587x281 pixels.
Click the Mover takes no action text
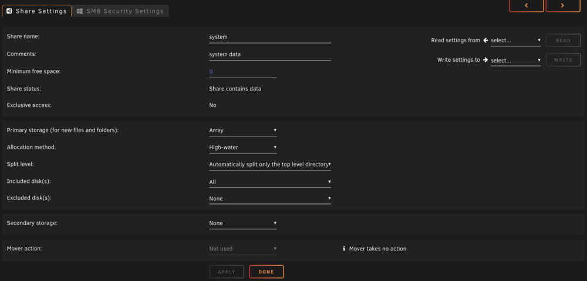coord(377,249)
